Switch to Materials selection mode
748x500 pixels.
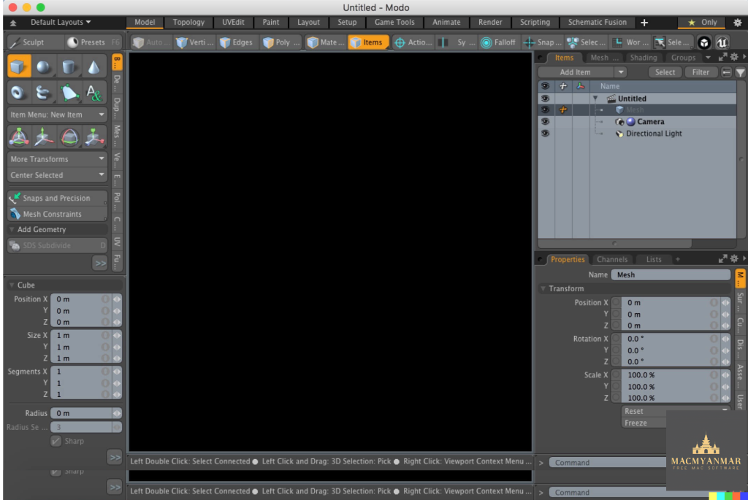(326, 42)
